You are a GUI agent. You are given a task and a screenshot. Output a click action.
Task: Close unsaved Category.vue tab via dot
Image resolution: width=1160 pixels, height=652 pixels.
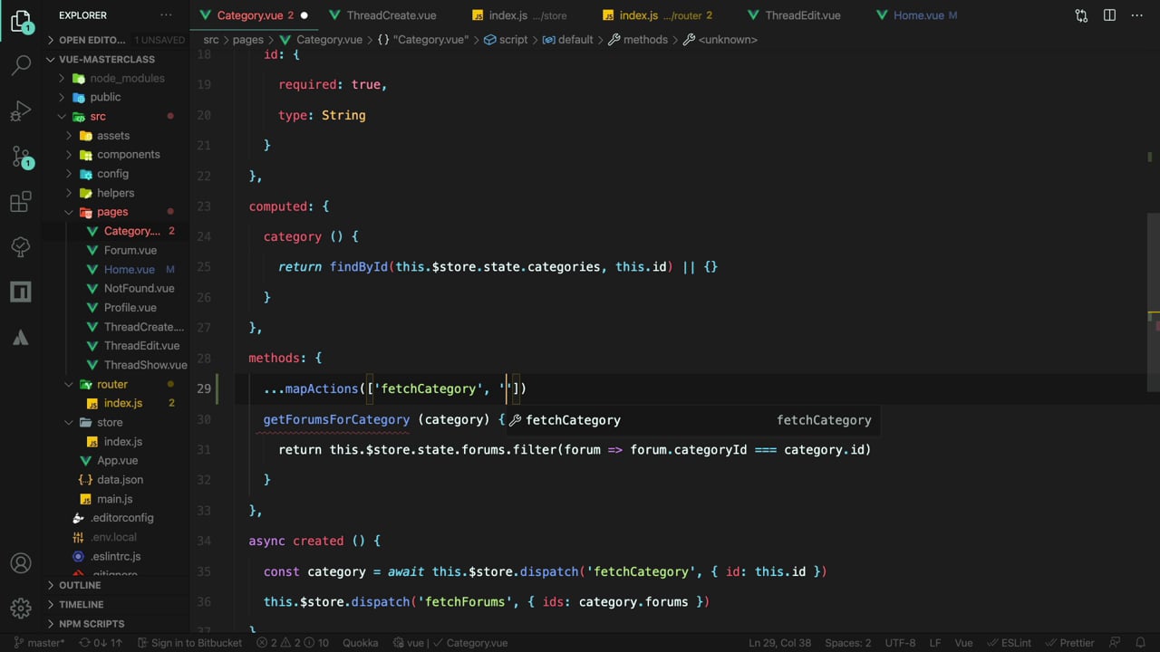[304, 15]
